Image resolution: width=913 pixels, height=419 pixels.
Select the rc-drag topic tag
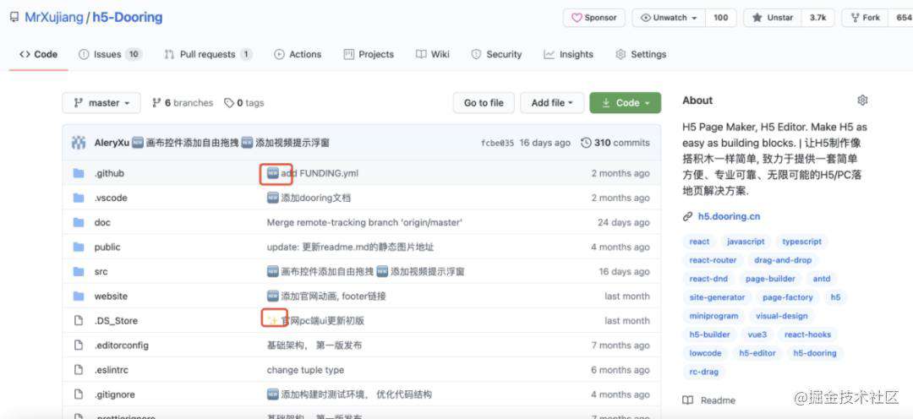pyautogui.click(x=704, y=372)
